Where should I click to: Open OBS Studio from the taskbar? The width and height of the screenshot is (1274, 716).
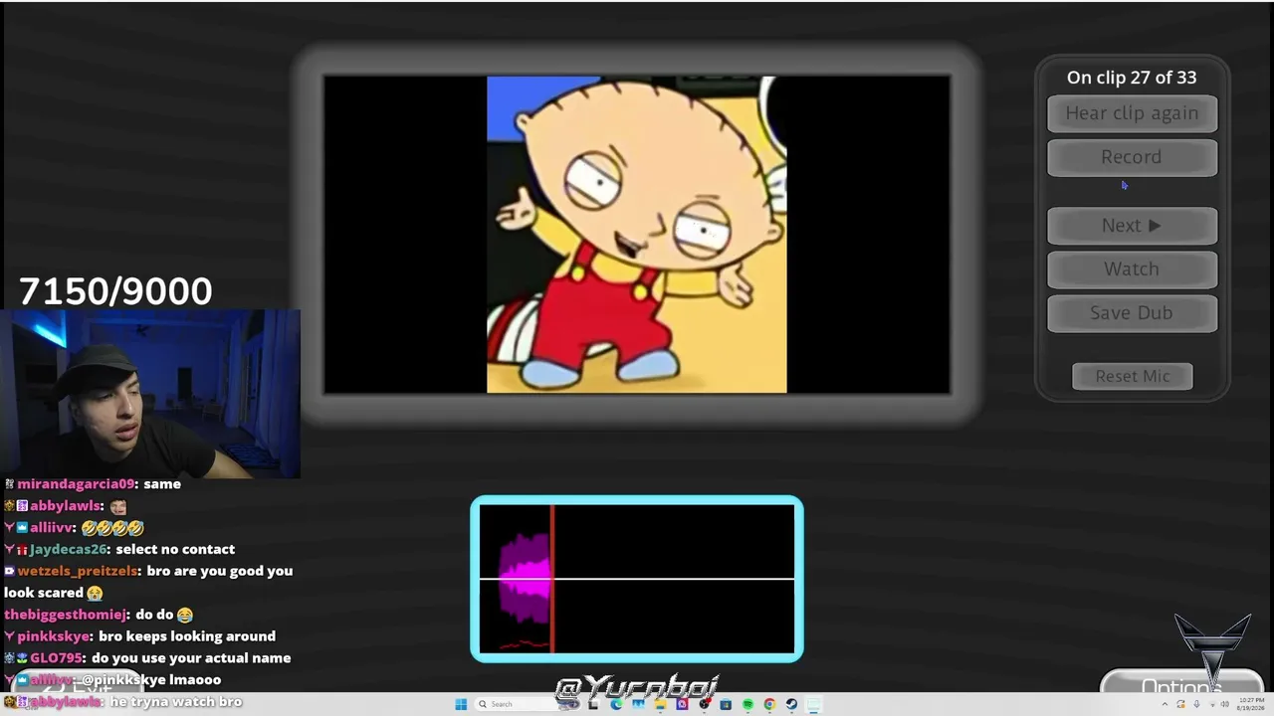704,704
